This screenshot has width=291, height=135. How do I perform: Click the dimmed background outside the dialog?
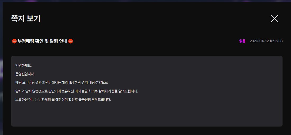pos(1,74)
